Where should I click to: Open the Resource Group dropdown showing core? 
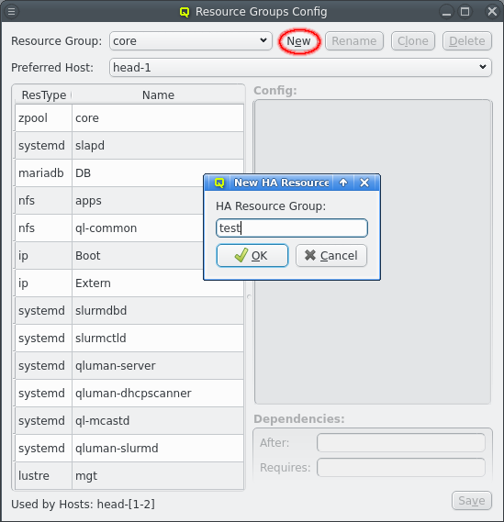(x=191, y=41)
